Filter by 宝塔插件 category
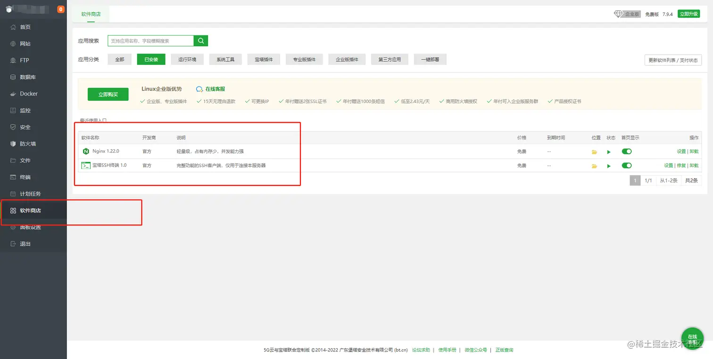713x359 pixels. pos(264,60)
